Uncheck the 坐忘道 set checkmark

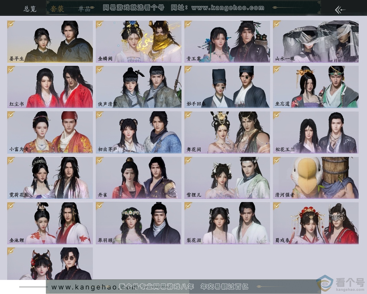click(x=277, y=69)
